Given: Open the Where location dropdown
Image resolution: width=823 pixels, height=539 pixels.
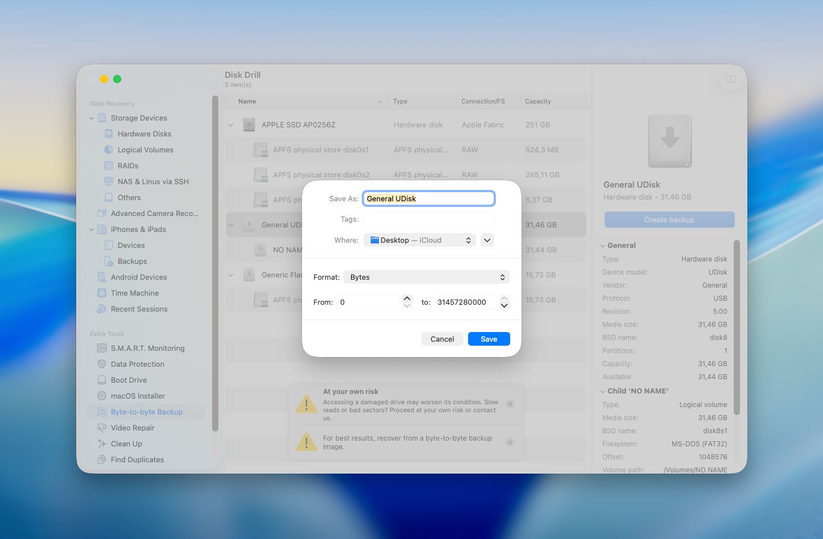Looking at the screenshot, I should tap(420, 240).
